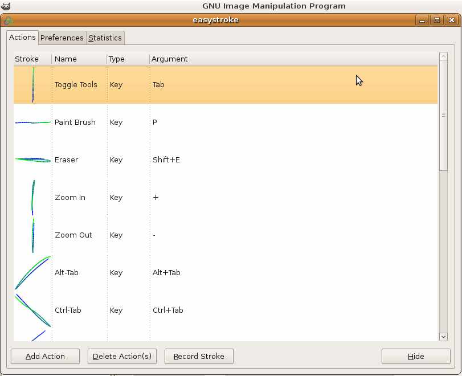Viewport: 462px width, 376px height.
Task: Select the Zoom Out name cell
Action: coord(73,235)
